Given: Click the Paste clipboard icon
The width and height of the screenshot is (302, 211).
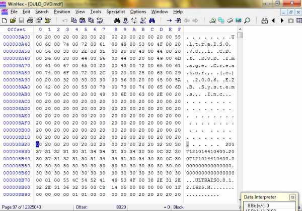Looking at the screenshot, I should pos(83,21).
